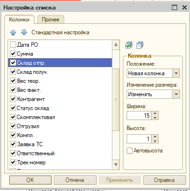Viewport: 190px width, 191px height.
Task: Toggle the Отгрузил checkbox
Action: (13, 126)
